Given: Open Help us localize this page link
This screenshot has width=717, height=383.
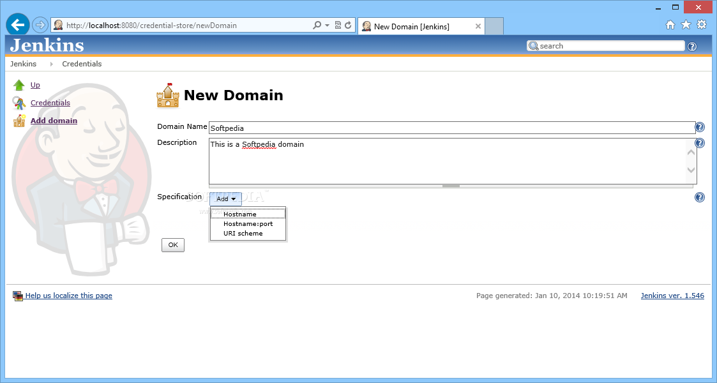Looking at the screenshot, I should [68, 296].
